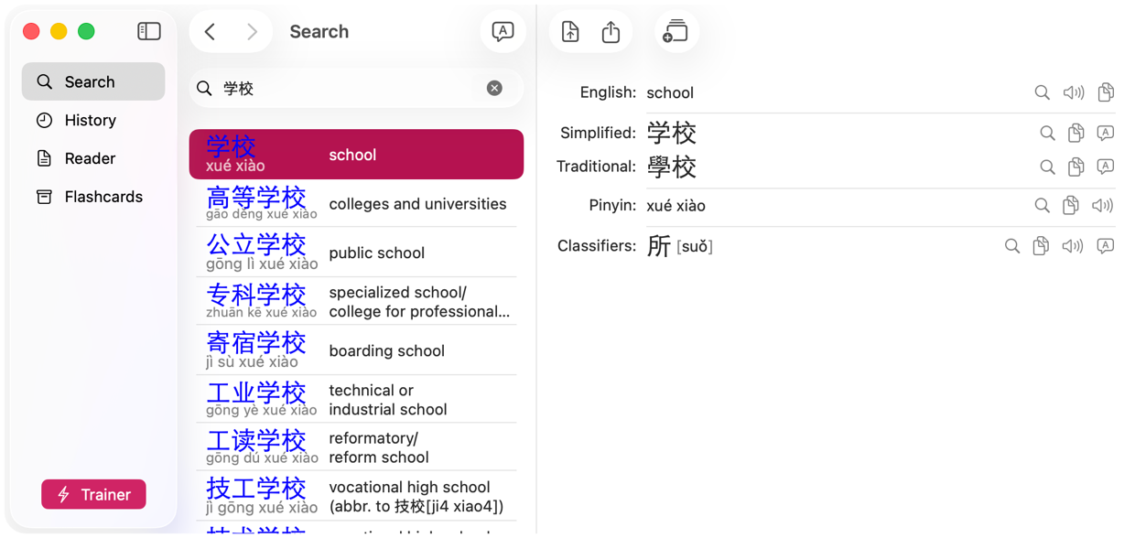
Task: Show Simplified characters in speech bubble view
Action: 1106,133
